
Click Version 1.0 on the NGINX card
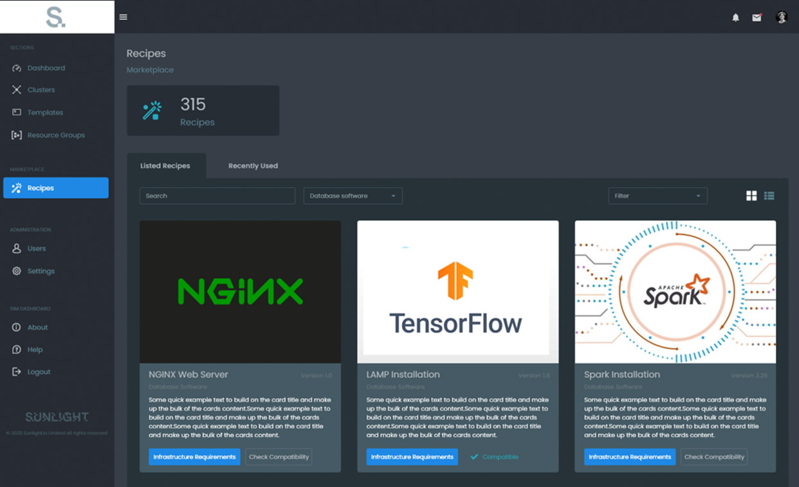pos(317,376)
